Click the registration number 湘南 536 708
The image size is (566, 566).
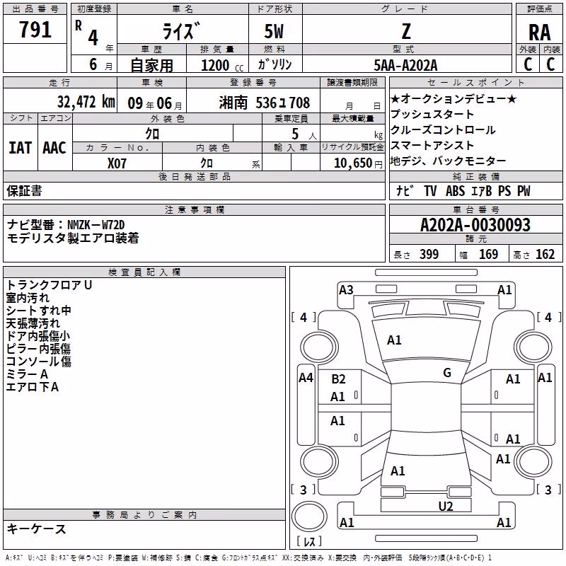(264, 103)
